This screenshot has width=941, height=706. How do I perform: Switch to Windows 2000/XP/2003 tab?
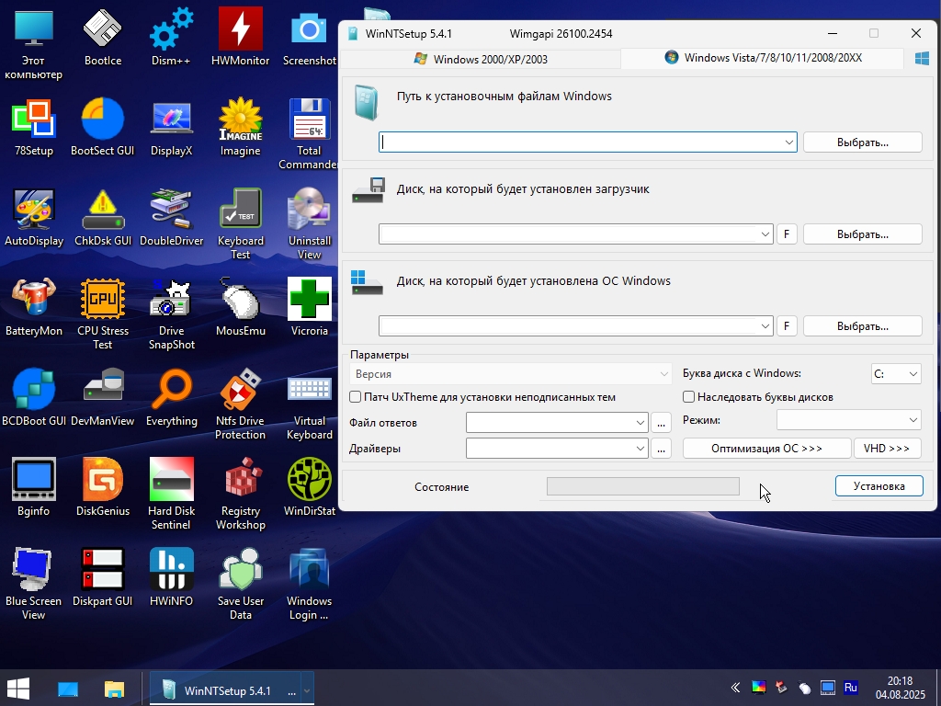pos(481,59)
